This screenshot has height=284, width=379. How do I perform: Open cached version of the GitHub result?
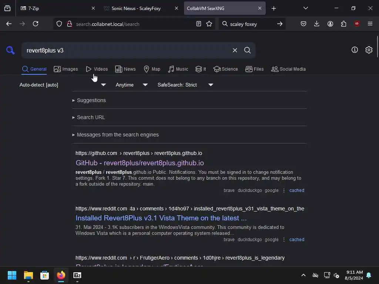[297, 190]
